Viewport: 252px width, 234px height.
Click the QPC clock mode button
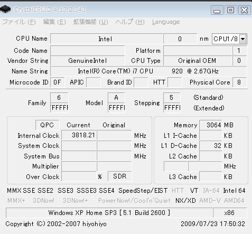click(47, 125)
